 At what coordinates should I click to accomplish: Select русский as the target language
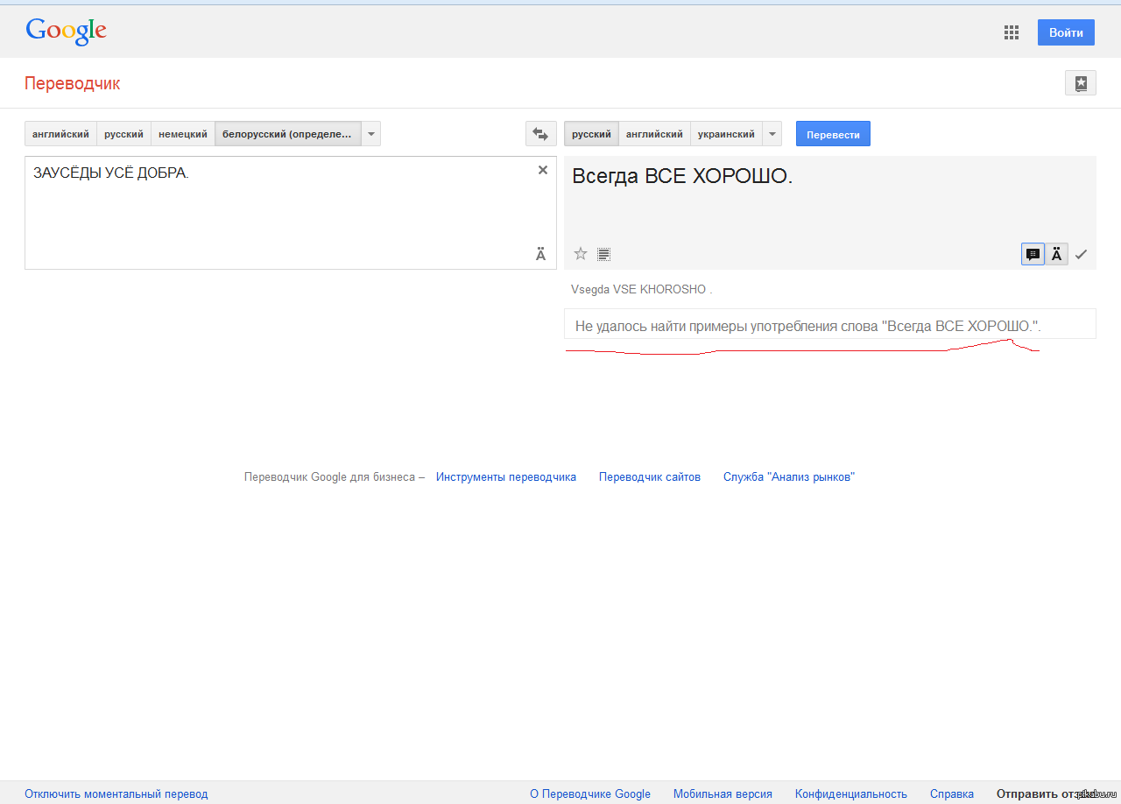coord(591,134)
